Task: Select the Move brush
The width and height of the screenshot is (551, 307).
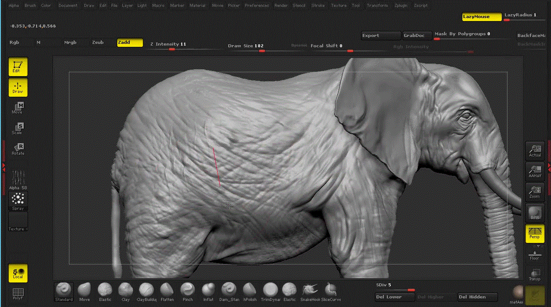Action: [84, 292]
